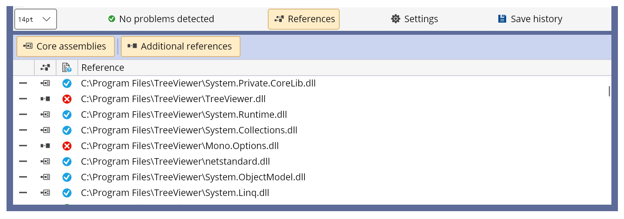The width and height of the screenshot is (624, 219).
Task: Click the References toolbar button
Action: (304, 19)
